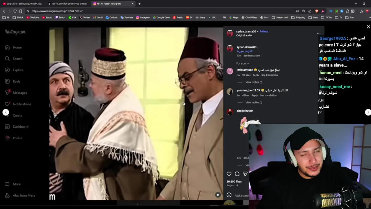Image resolution: width=371 pixels, height=209 pixels.
Task: Click the music note toolbar icon
Action: (361, 11)
